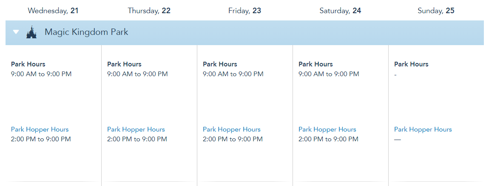Click the Magic Kingdom castle icon
Screen dimensions: 486x186
pos(31,32)
